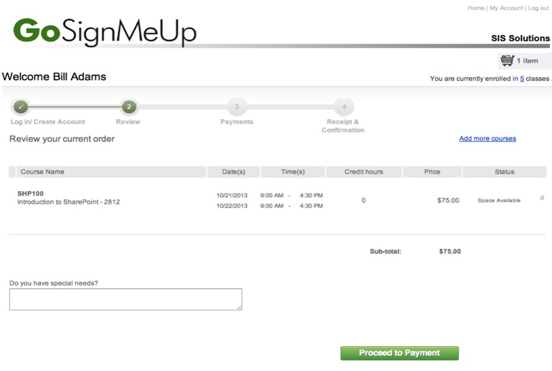
Task: Select the SHP100 course title
Action: coord(30,193)
